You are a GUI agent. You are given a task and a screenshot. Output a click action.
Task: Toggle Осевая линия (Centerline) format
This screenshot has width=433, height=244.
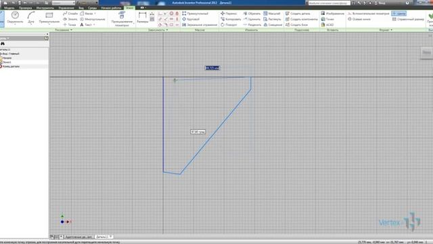pos(359,19)
